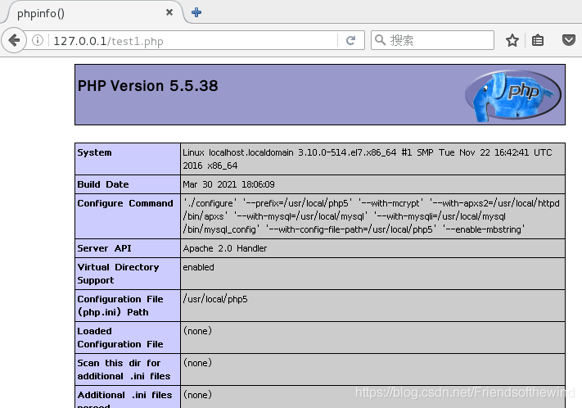Select the Server API label
The width and height of the screenshot is (582, 408).
point(104,248)
